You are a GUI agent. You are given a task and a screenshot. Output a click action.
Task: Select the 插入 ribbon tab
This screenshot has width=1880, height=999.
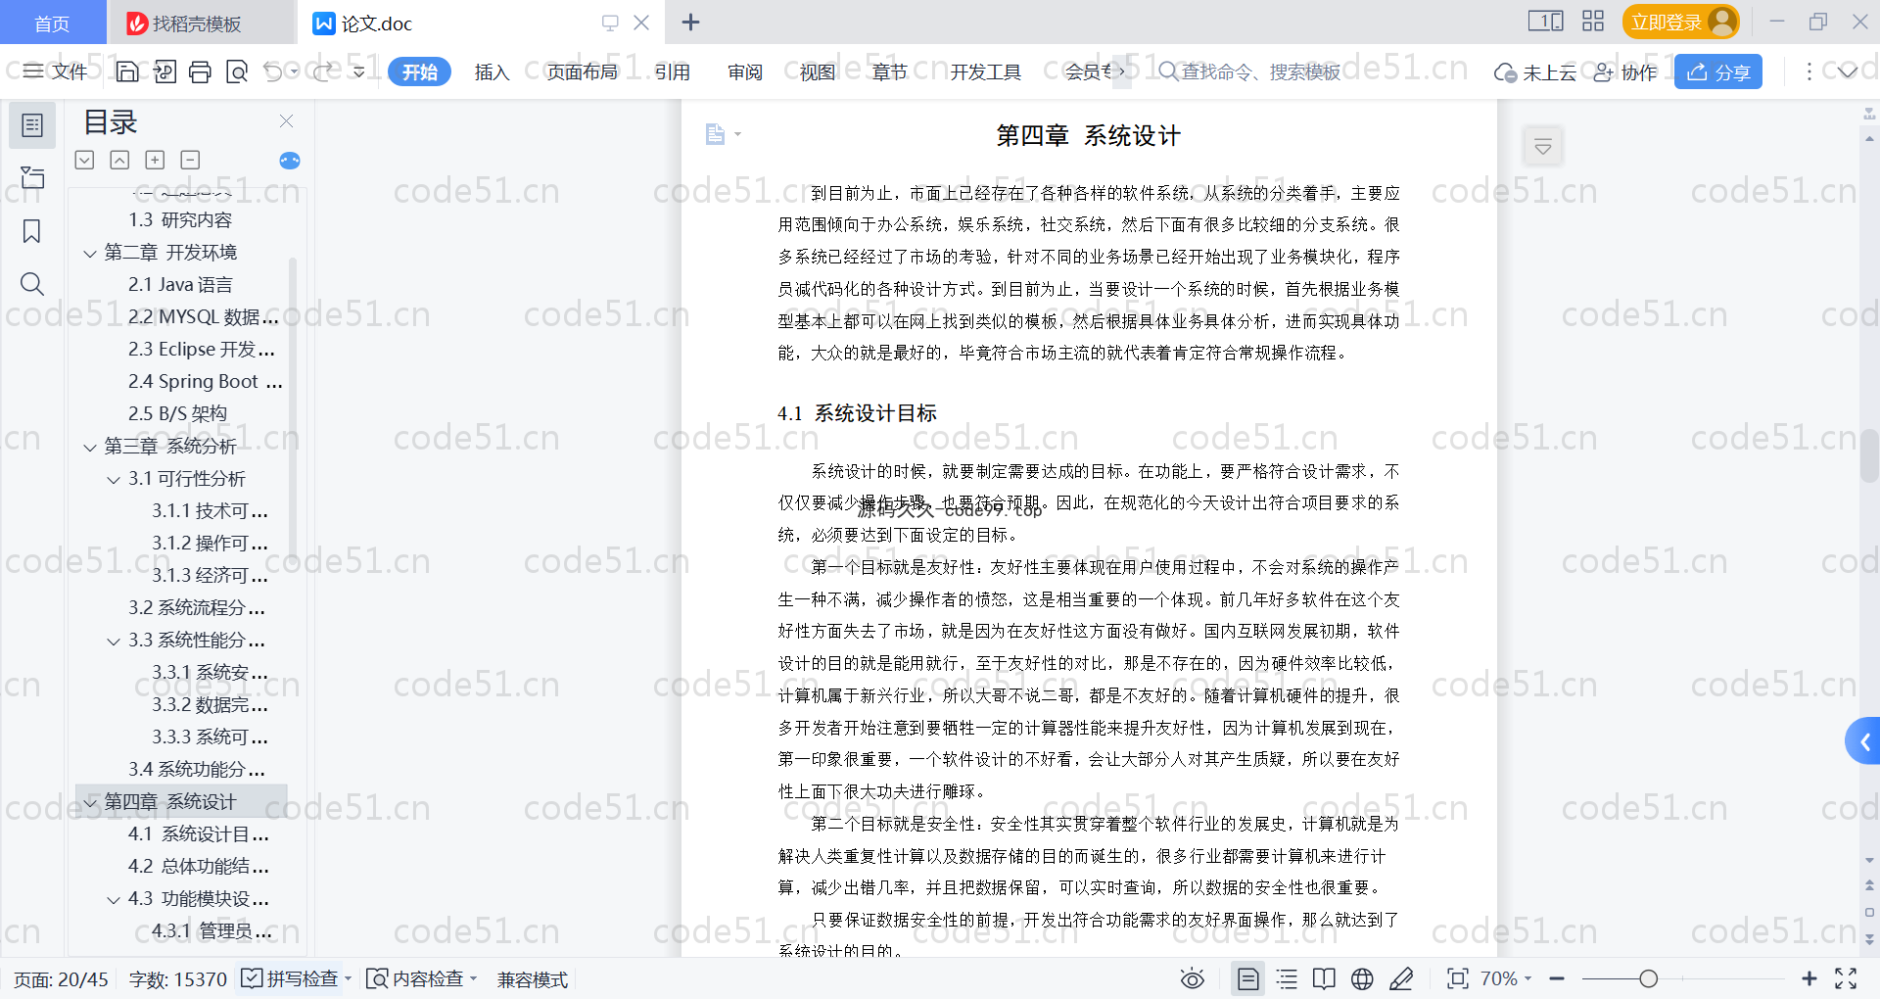coord(492,71)
